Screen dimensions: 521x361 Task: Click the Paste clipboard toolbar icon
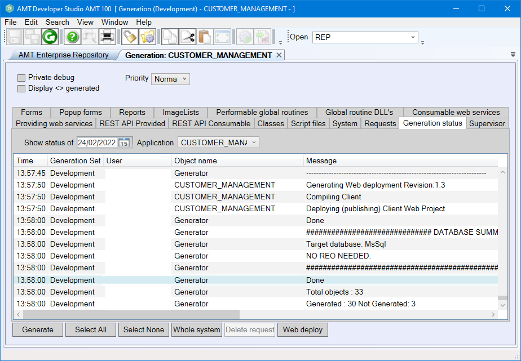[x=205, y=37]
